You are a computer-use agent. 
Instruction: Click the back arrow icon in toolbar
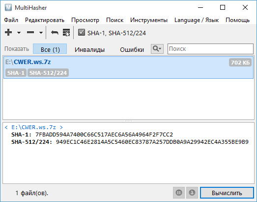[x=55, y=33]
